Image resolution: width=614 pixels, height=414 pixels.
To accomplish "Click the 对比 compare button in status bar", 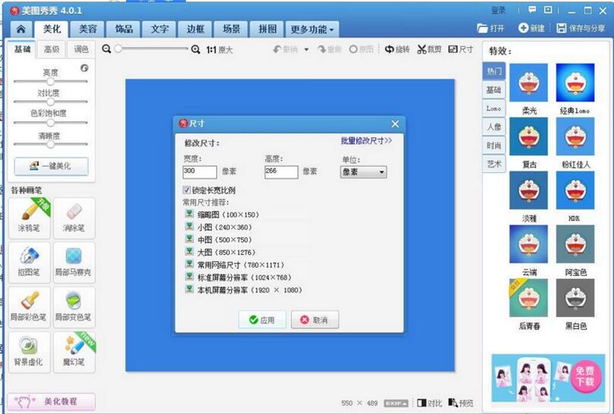I will pos(430,403).
